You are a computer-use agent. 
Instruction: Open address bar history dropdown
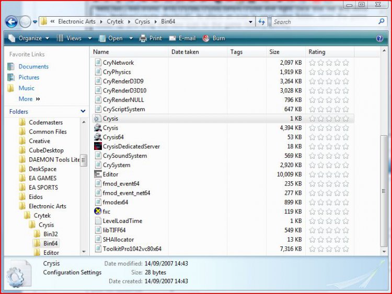tap(250, 22)
